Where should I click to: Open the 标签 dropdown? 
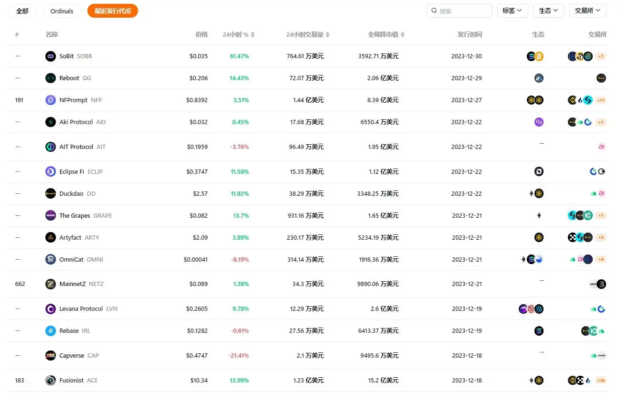tap(512, 11)
